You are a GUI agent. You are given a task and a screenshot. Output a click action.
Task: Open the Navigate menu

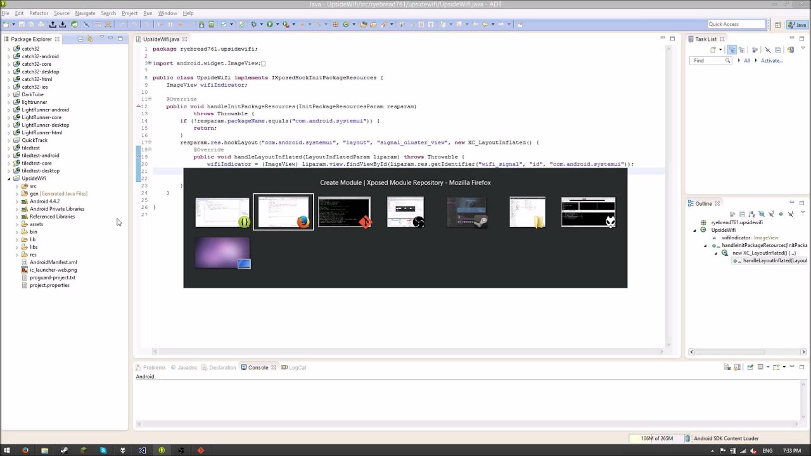click(85, 13)
